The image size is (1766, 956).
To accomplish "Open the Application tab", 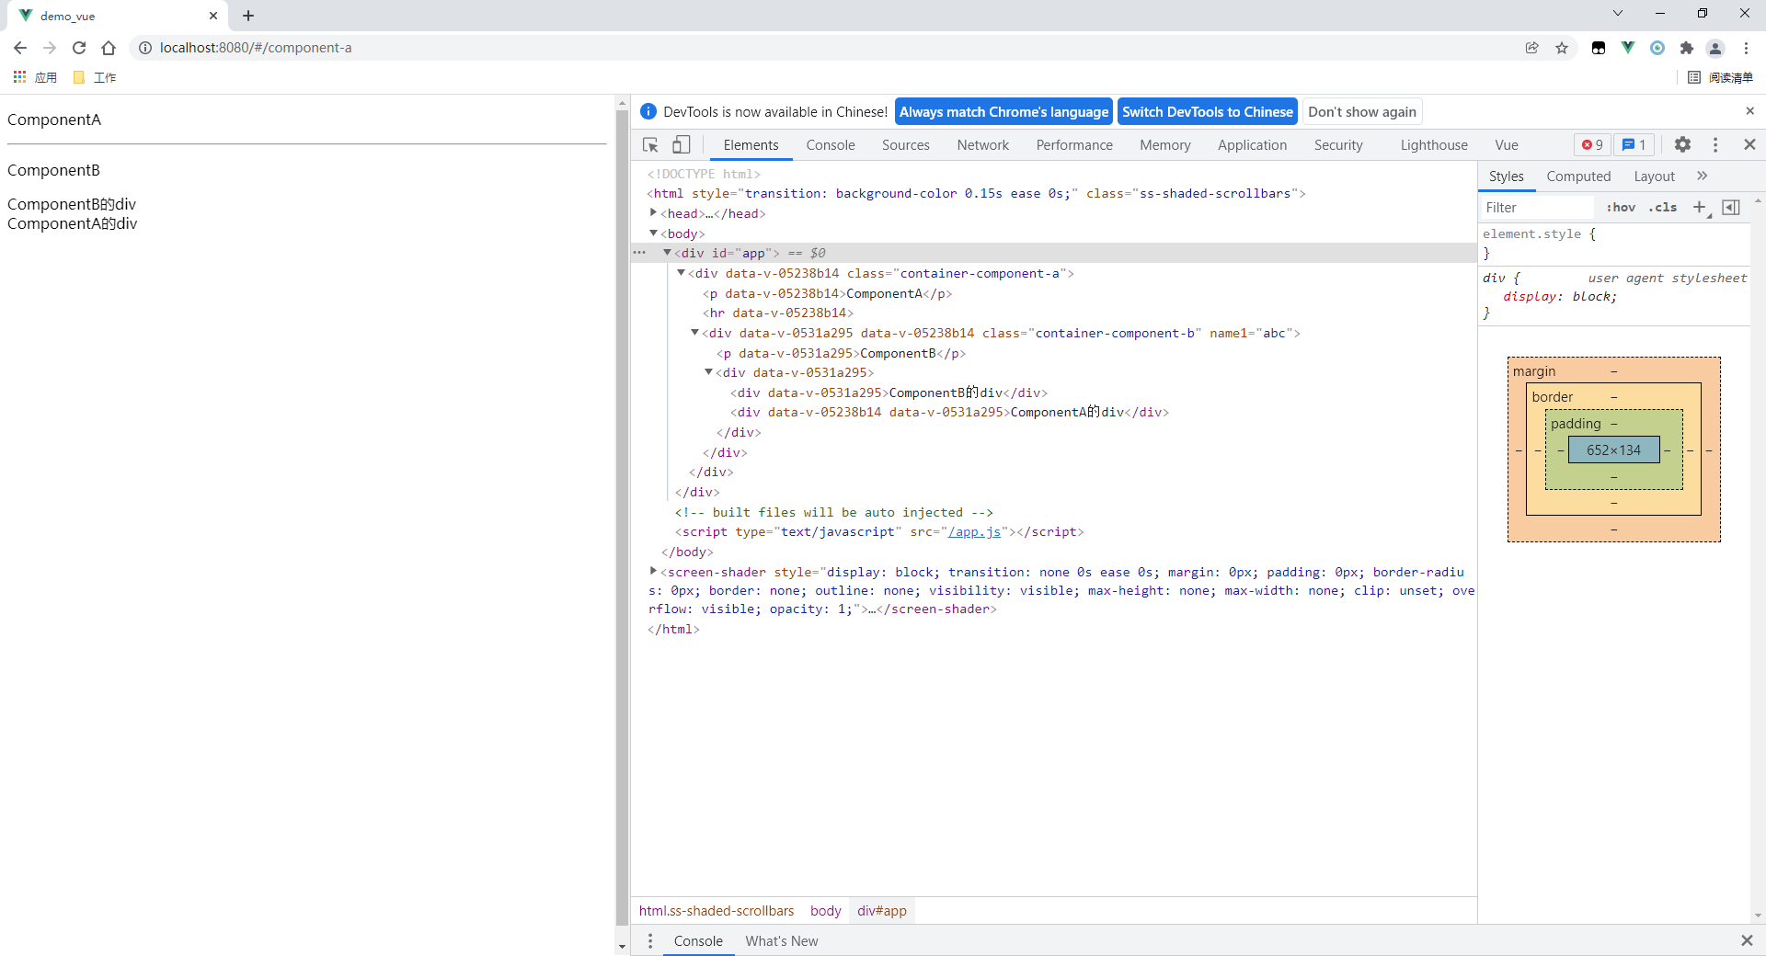I will coord(1253,145).
